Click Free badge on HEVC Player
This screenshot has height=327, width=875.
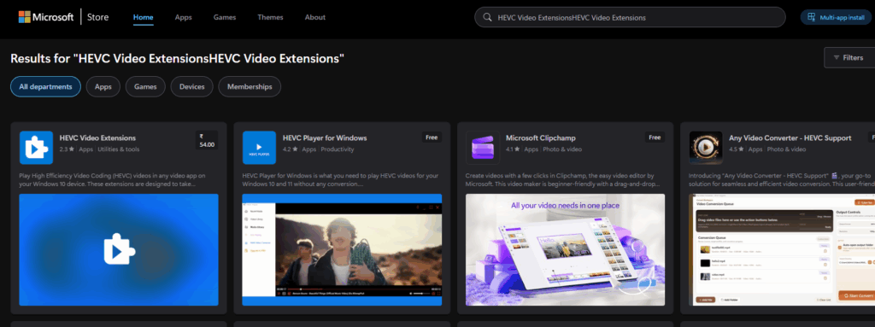[432, 137]
